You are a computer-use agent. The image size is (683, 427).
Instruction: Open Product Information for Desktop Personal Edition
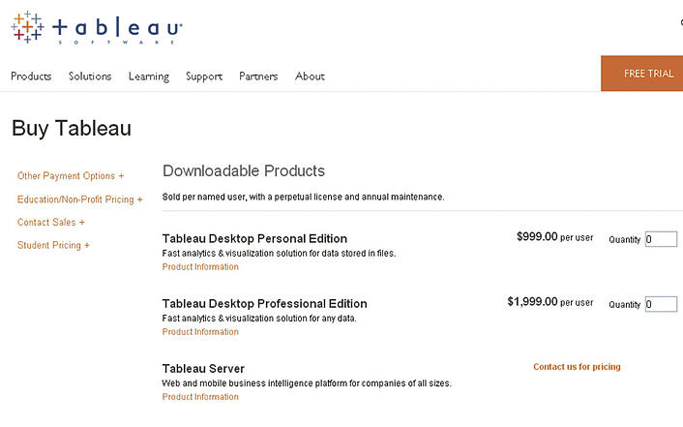pos(200,267)
